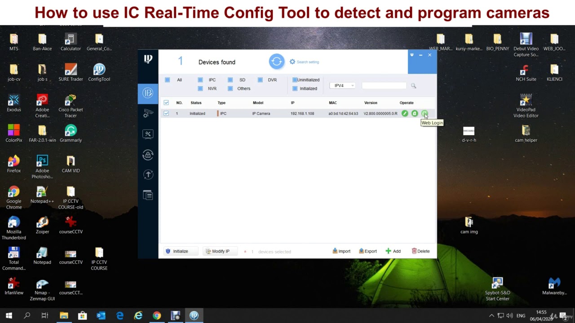Select the SURE Trader desktop icon
575x323 pixels.
pyautogui.click(x=71, y=72)
